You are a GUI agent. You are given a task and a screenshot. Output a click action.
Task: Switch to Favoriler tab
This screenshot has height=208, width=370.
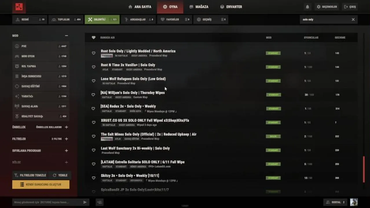click(x=175, y=20)
